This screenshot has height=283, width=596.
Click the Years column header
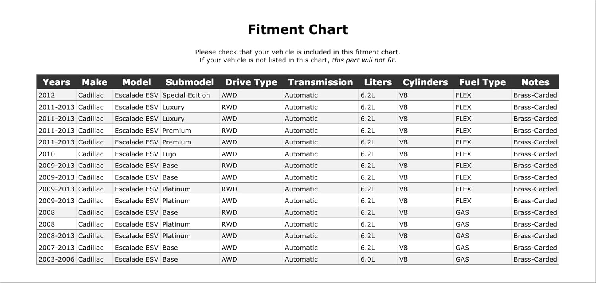(56, 82)
